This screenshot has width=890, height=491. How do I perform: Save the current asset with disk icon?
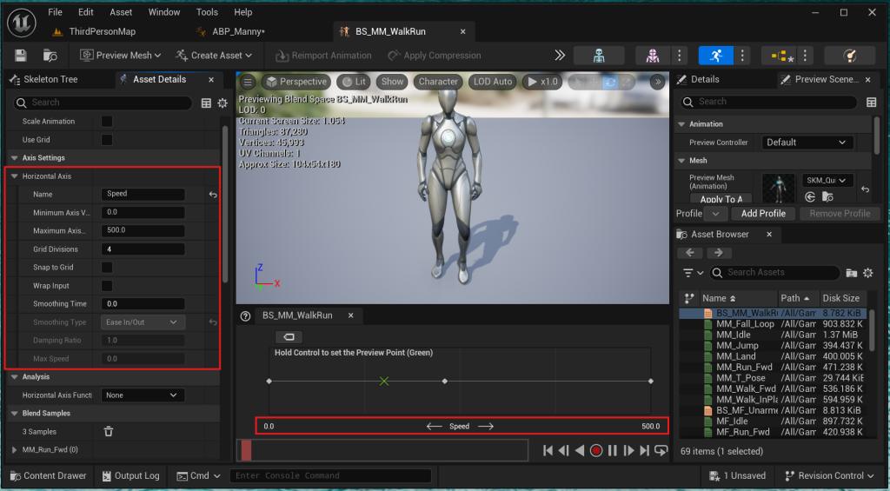pos(21,55)
